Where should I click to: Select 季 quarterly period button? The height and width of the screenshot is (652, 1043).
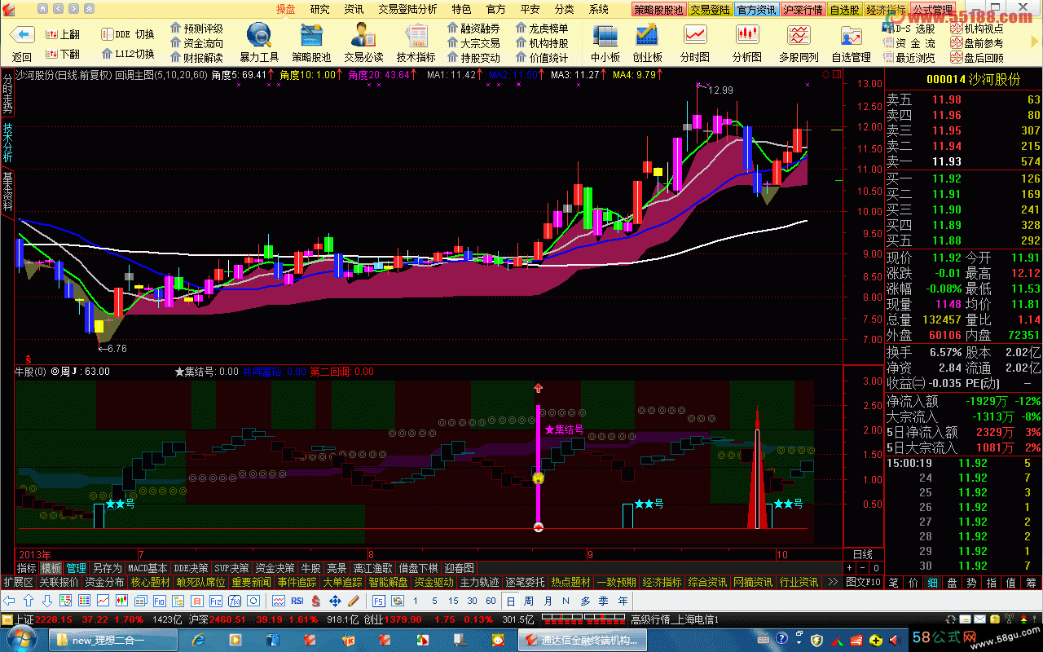(x=603, y=601)
